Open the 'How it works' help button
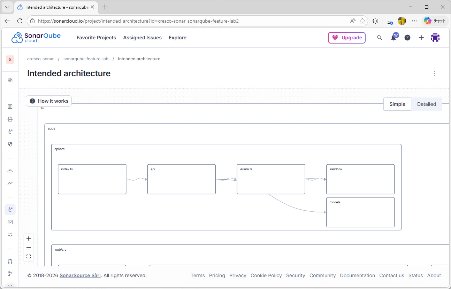Viewport: 451px width, 289px height. pos(49,101)
